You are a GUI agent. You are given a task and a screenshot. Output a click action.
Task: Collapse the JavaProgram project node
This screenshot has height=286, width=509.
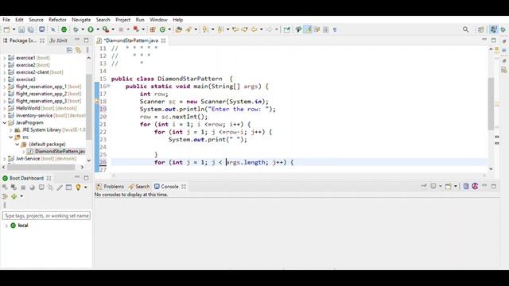coord(5,123)
